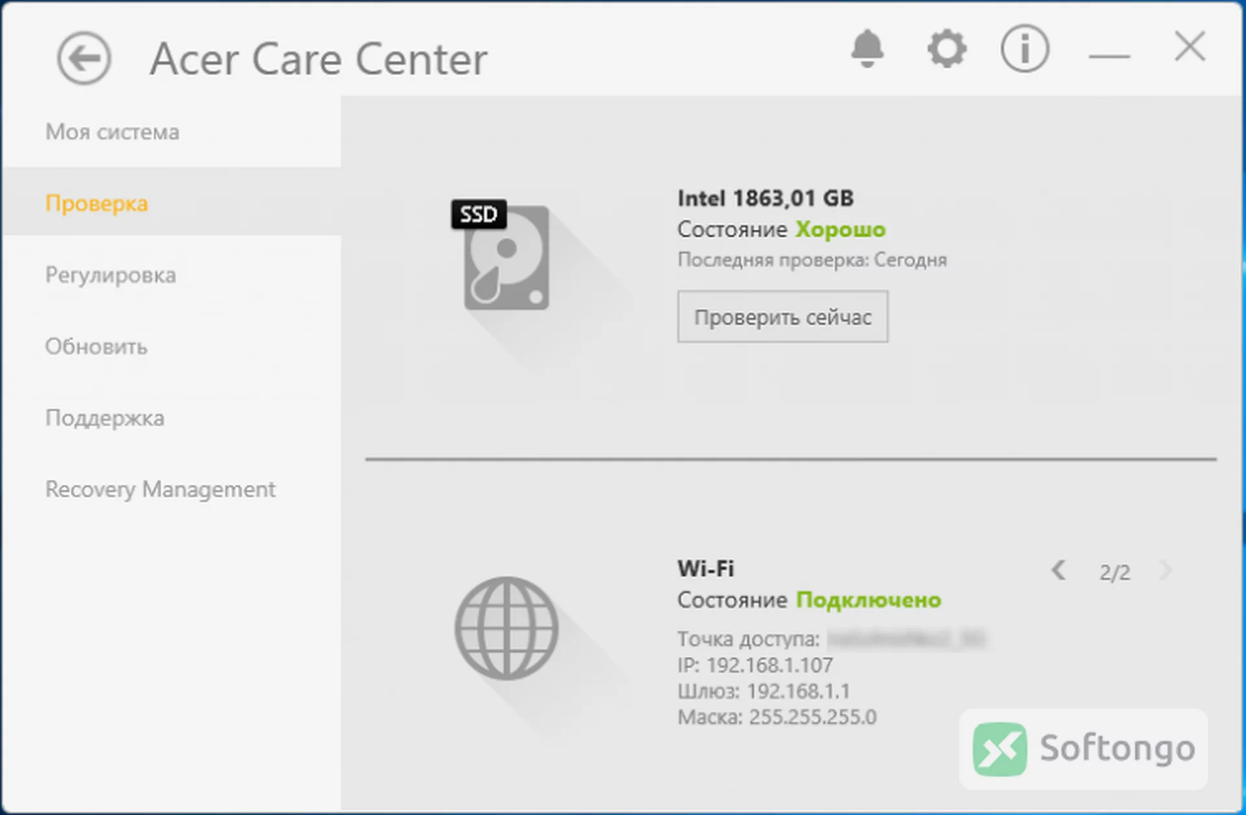Click the Маска: 255.255.255.0 line
Viewport: 1246px width, 815px height.
[x=777, y=717]
